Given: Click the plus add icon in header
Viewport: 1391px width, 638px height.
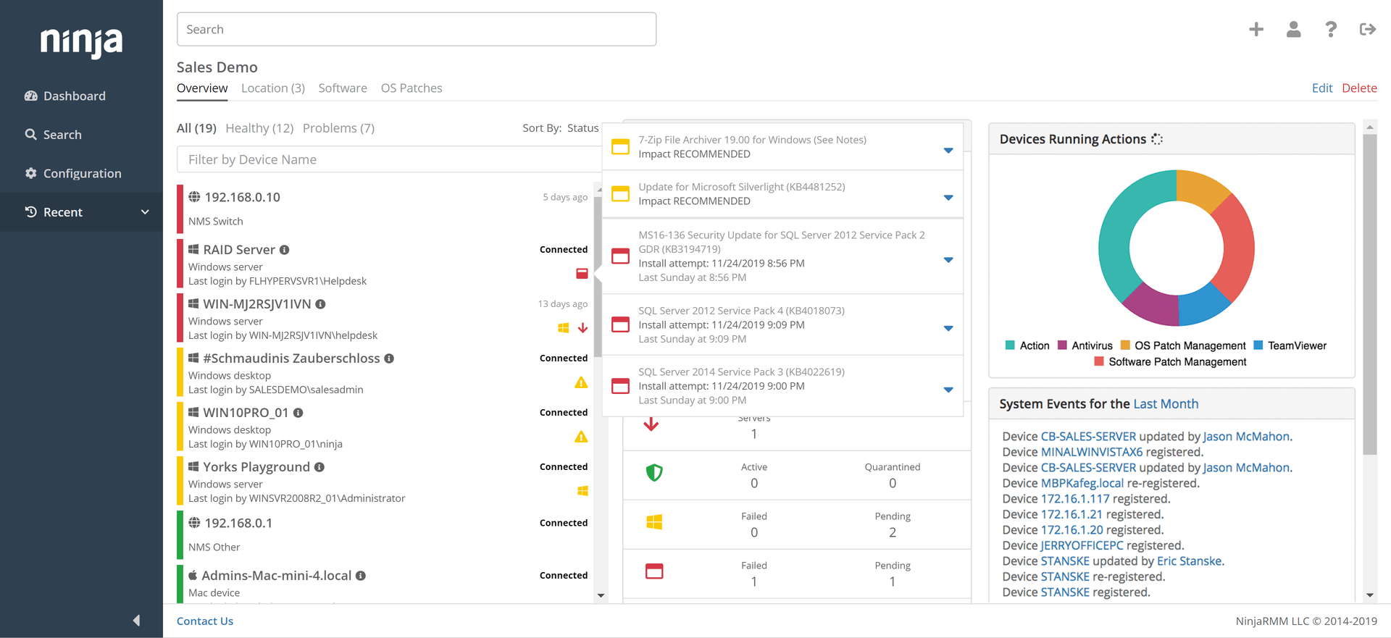Looking at the screenshot, I should pos(1256,29).
